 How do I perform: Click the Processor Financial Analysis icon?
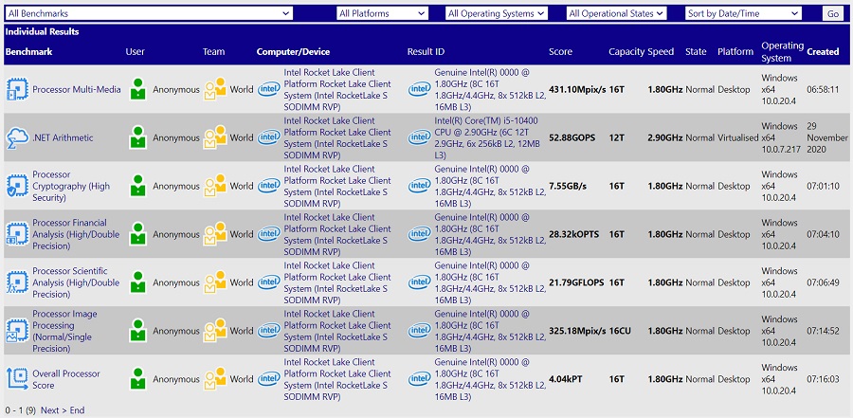17,234
